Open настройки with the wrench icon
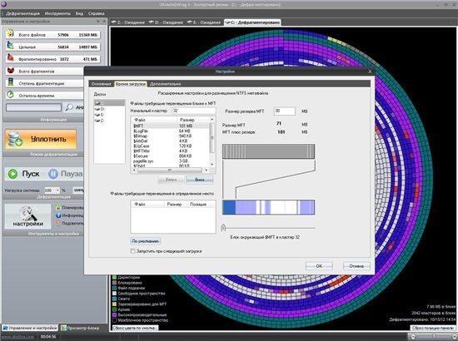This screenshot has height=341, width=458. tap(27, 216)
